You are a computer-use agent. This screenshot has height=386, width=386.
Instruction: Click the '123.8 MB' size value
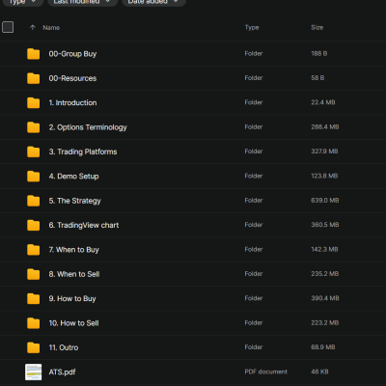pyautogui.click(x=324, y=176)
